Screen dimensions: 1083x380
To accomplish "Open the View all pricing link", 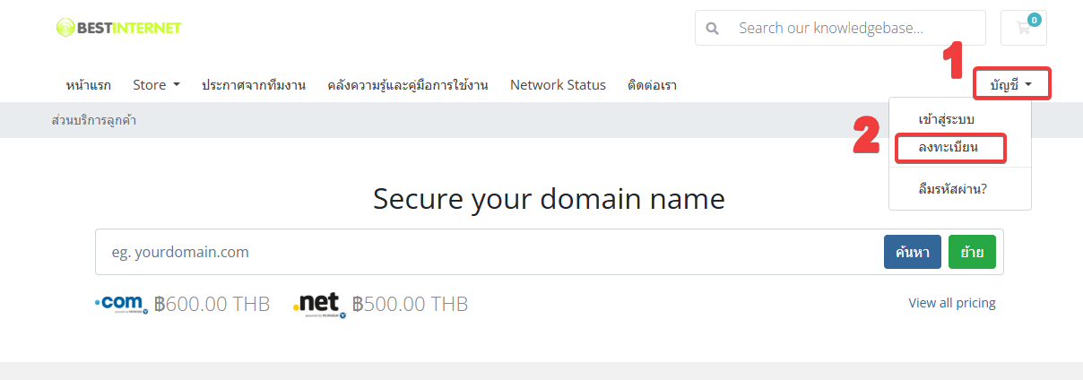I will point(952,303).
